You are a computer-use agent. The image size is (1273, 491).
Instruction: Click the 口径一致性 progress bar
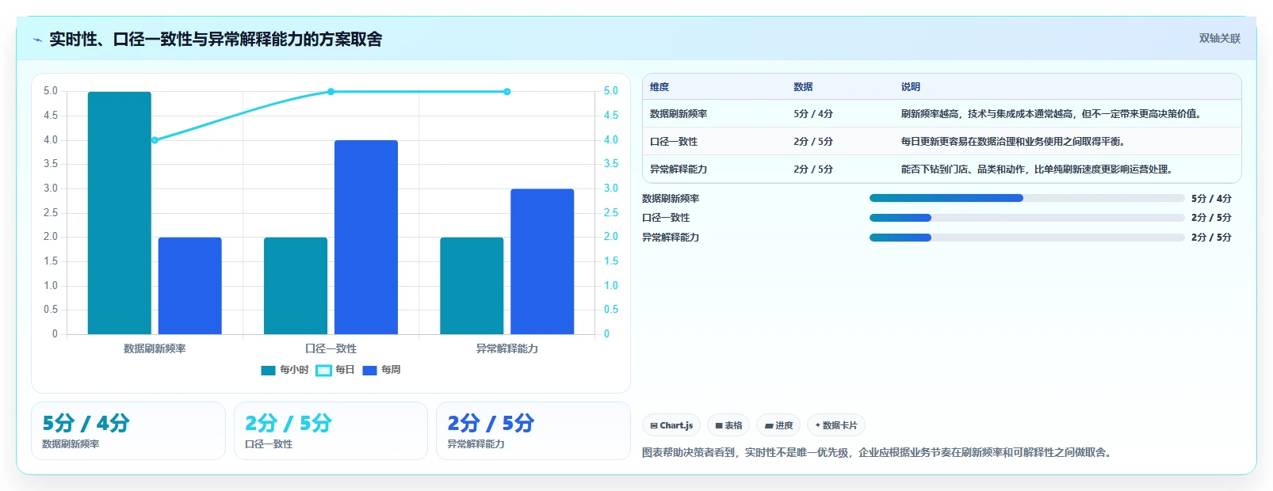coord(1026,218)
